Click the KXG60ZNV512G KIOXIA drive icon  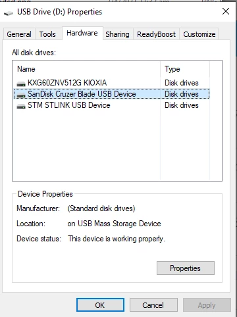[21, 84]
